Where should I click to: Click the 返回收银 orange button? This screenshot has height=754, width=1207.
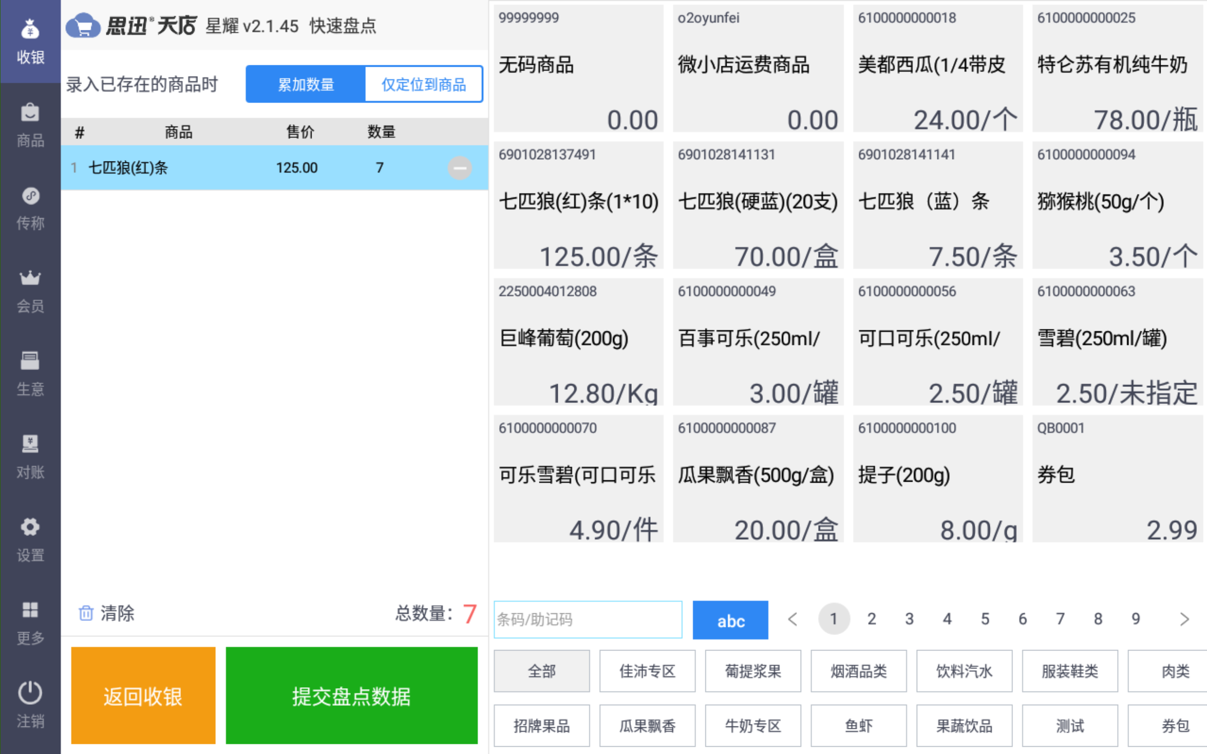[143, 695]
